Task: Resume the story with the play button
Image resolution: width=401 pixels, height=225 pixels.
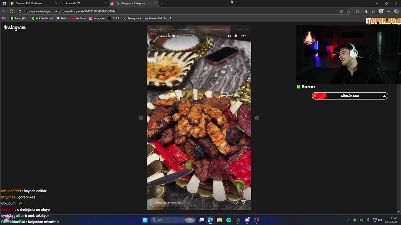Action: (236, 36)
